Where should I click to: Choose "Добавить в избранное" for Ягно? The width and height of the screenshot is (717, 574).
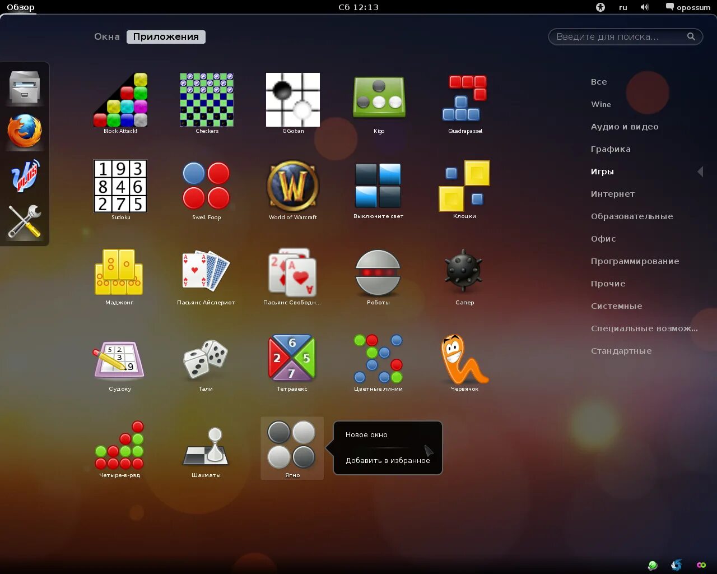tap(388, 460)
